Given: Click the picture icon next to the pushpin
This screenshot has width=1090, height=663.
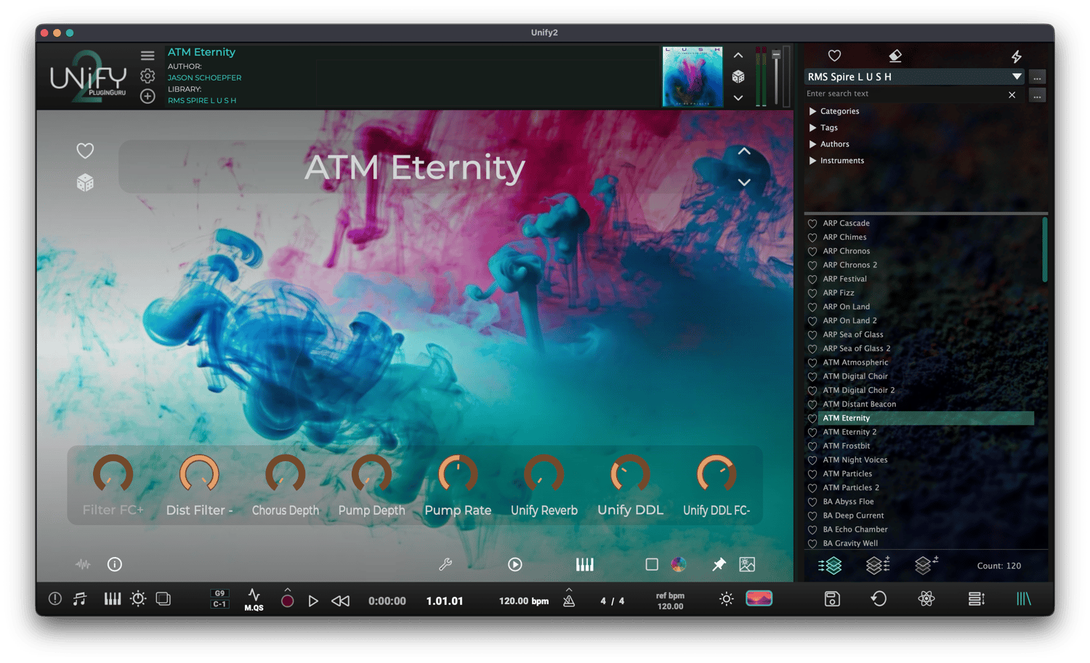Looking at the screenshot, I should [747, 564].
